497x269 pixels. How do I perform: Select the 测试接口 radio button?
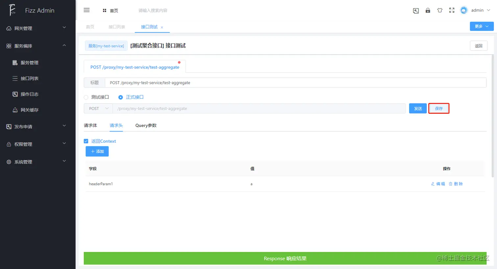[86, 97]
